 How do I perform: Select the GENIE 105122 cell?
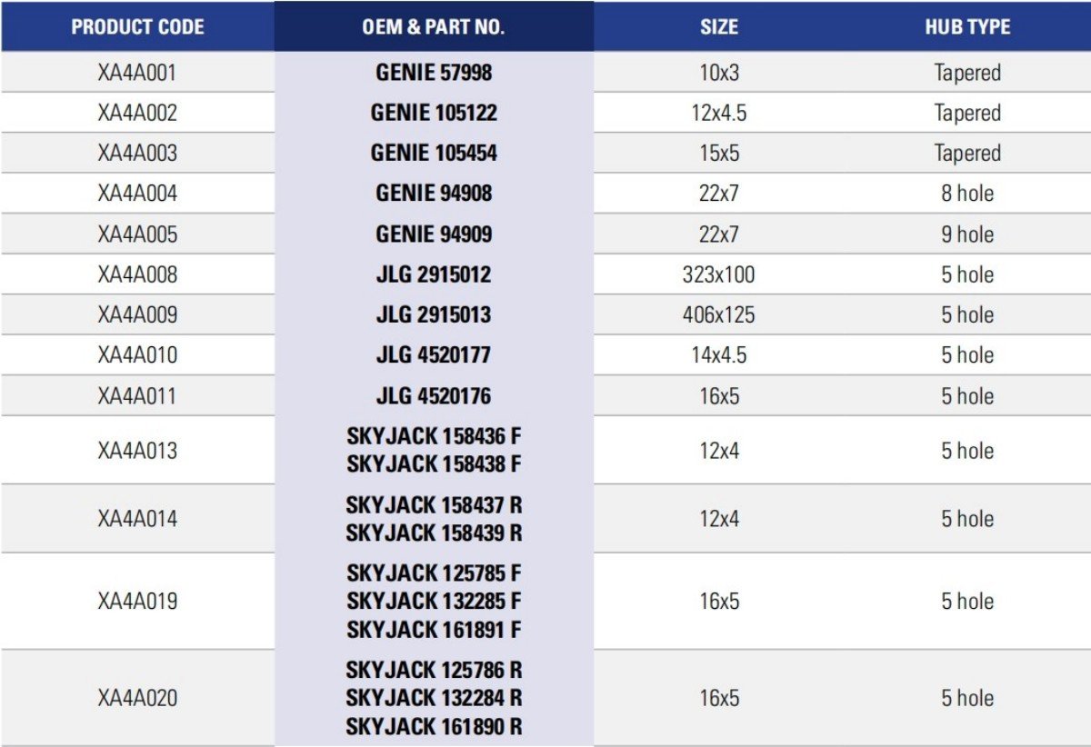(x=434, y=113)
